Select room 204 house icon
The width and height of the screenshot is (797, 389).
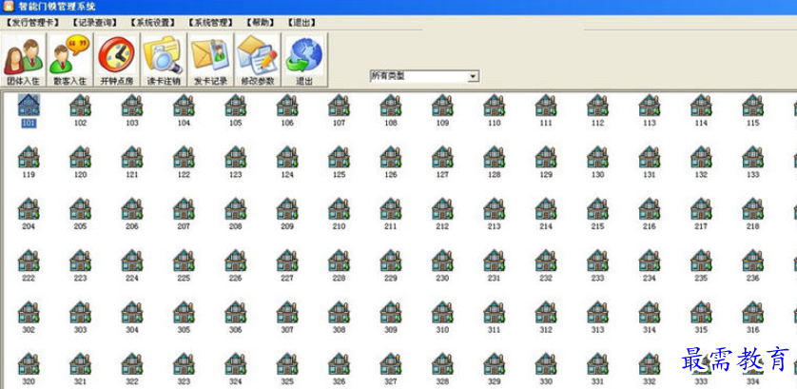point(29,209)
